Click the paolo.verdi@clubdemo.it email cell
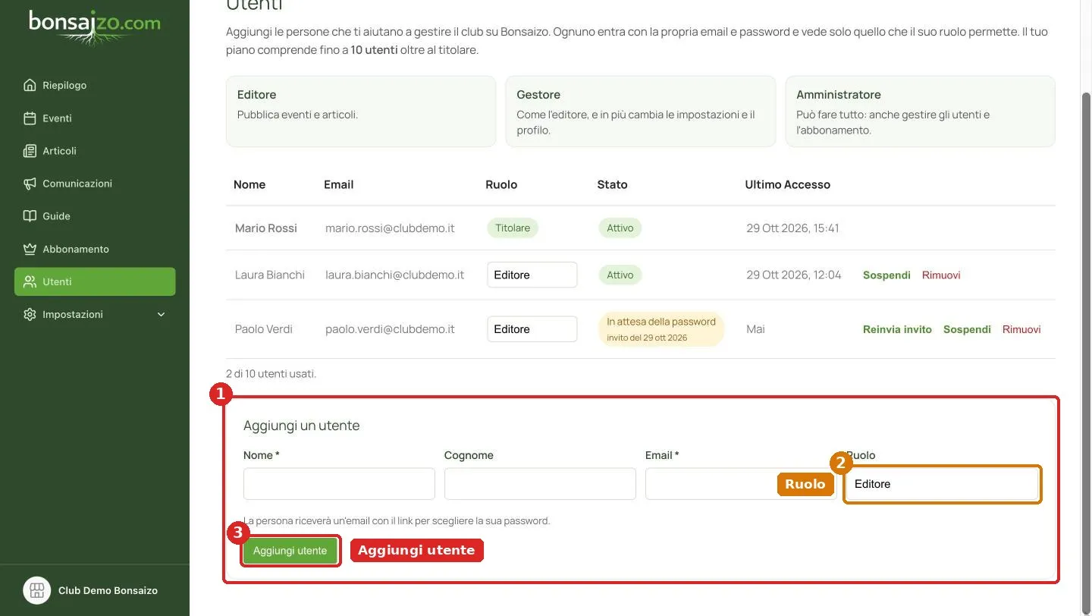The height and width of the screenshot is (616, 1092). tap(390, 329)
